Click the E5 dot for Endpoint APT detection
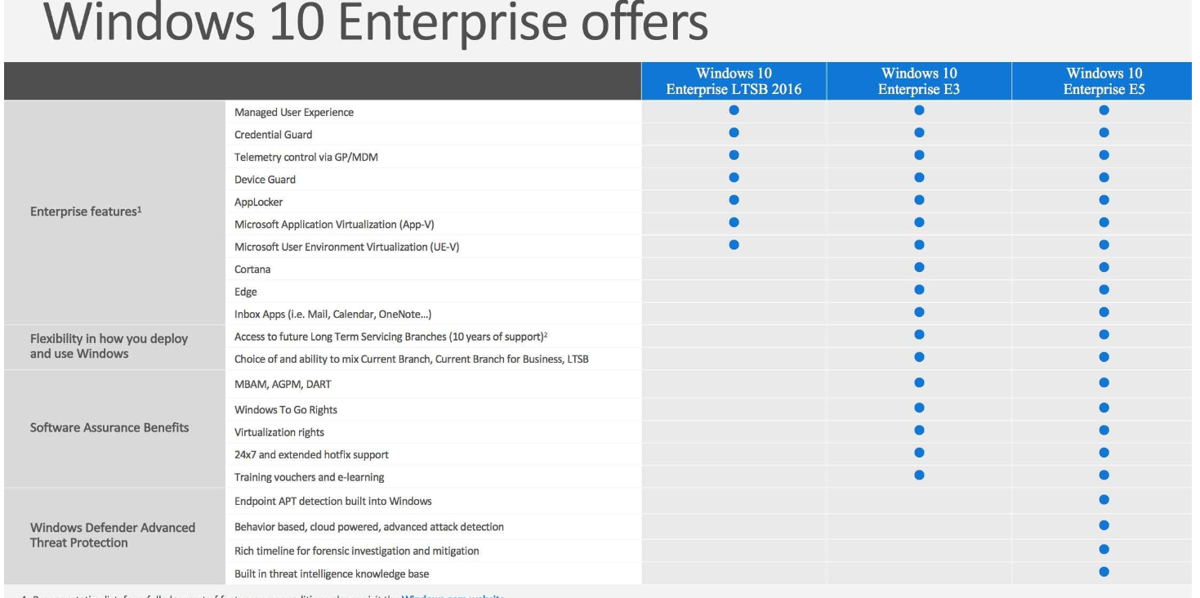 point(1104,499)
